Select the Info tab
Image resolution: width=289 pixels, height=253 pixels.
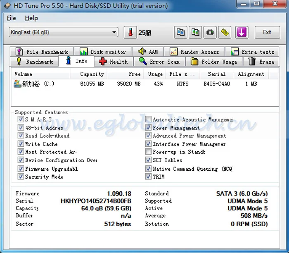76,61
